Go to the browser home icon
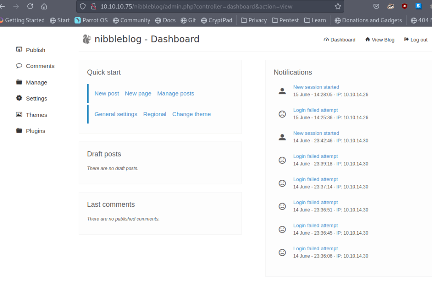 click(44, 6)
